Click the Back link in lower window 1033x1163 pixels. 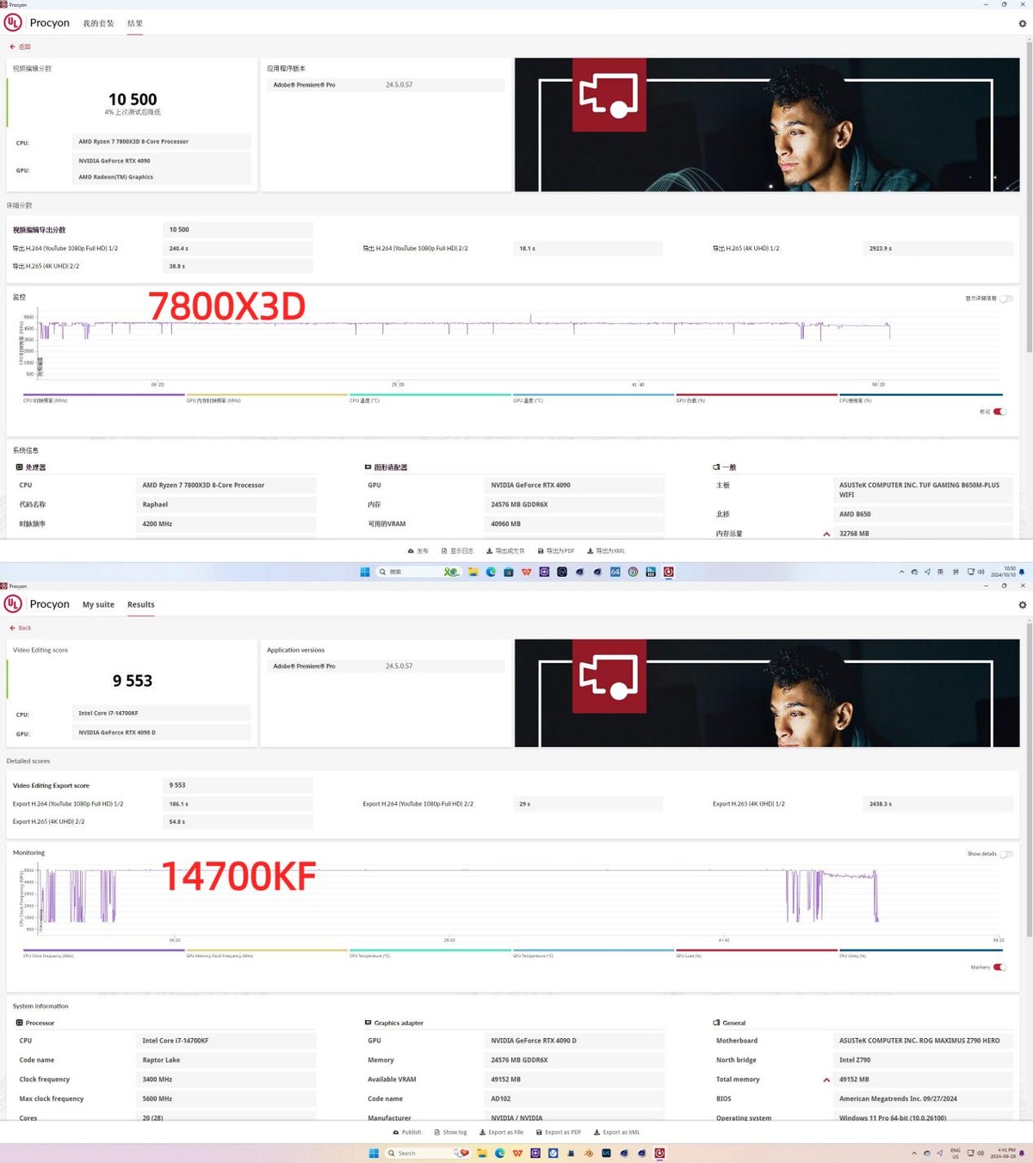pyautogui.click(x=20, y=628)
